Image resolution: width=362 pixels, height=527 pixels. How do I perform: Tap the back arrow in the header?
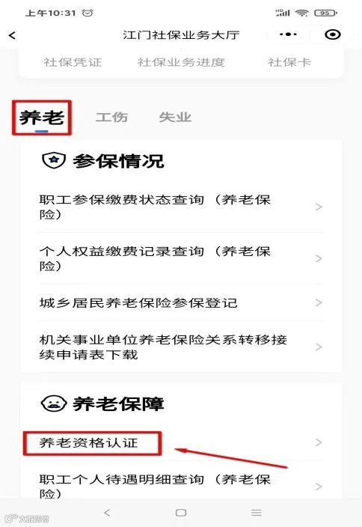point(12,35)
